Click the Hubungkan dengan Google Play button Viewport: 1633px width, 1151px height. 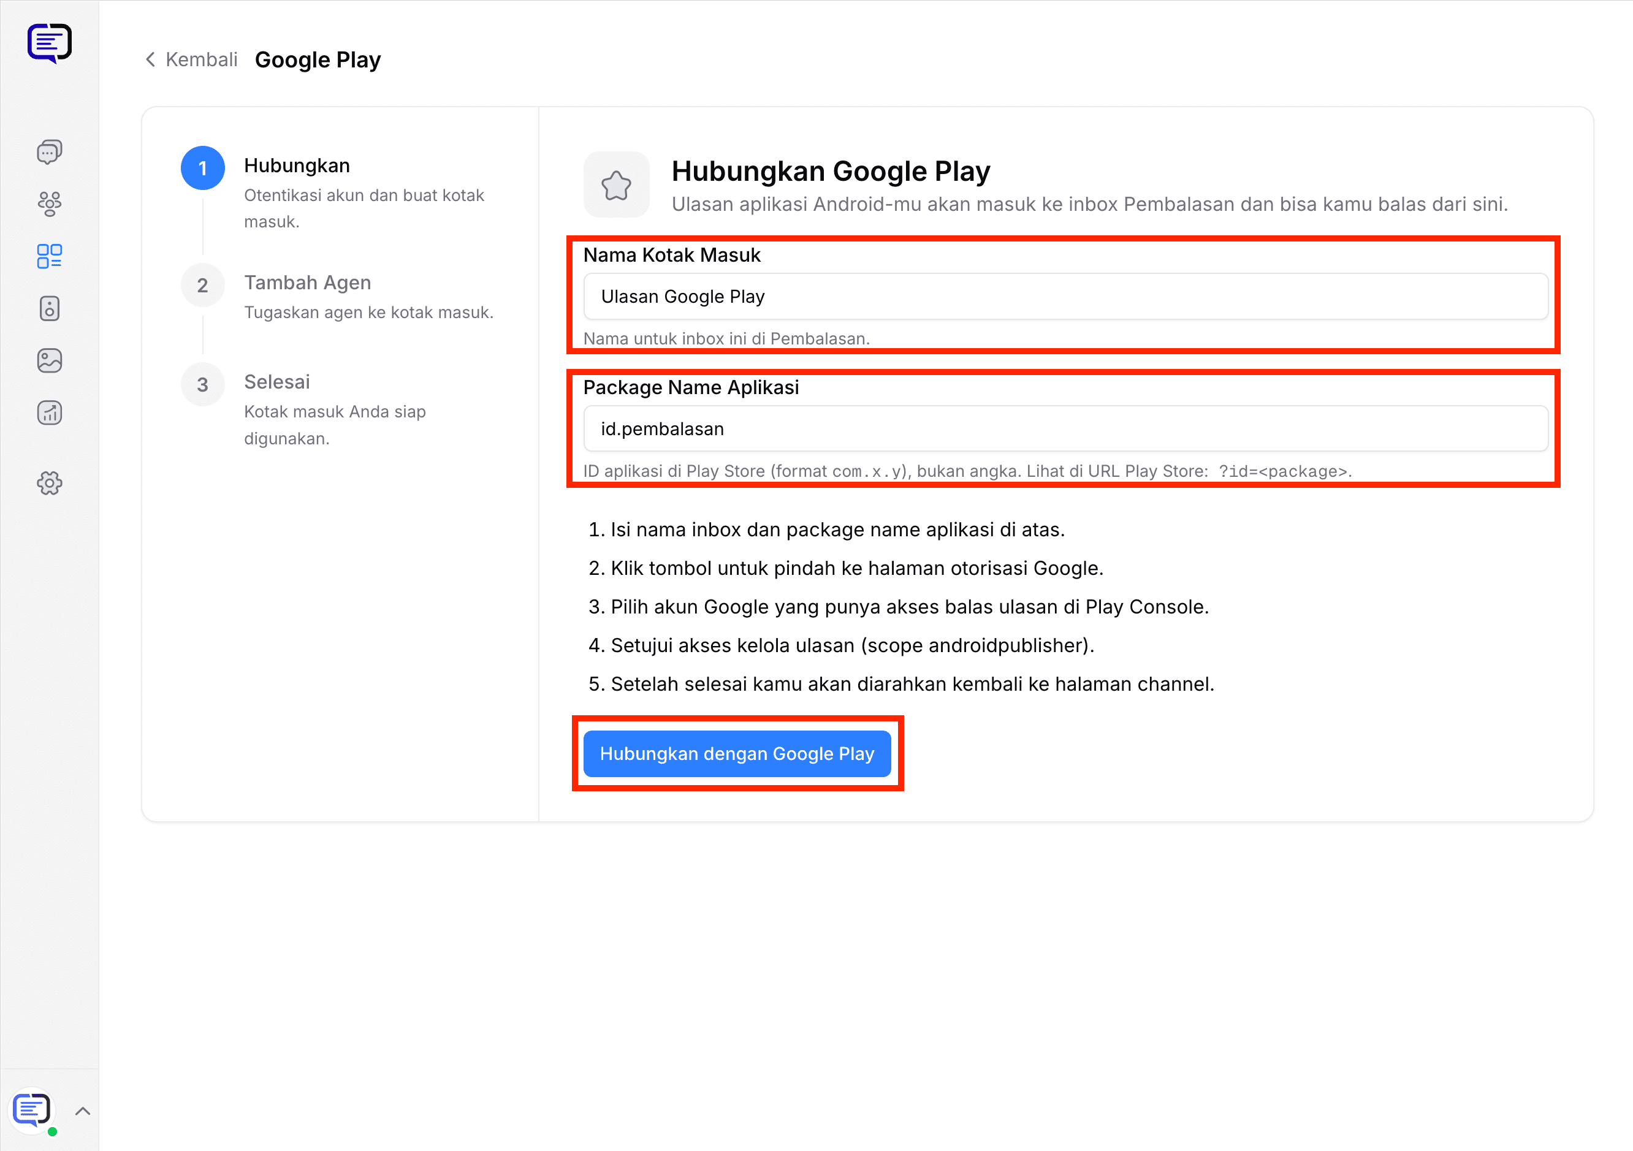tap(737, 754)
